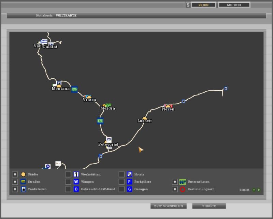Disable the Tankstellen filter checkbox
The image size is (273, 219).
coord(15,189)
